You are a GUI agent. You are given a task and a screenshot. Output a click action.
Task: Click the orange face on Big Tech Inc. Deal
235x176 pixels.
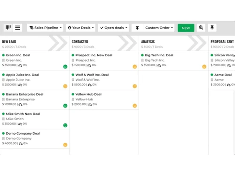tap(204, 67)
